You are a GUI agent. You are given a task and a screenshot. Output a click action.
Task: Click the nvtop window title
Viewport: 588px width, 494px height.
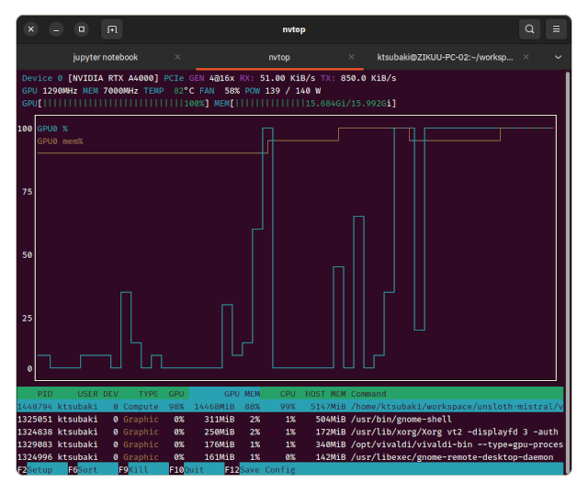(x=294, y=29)
